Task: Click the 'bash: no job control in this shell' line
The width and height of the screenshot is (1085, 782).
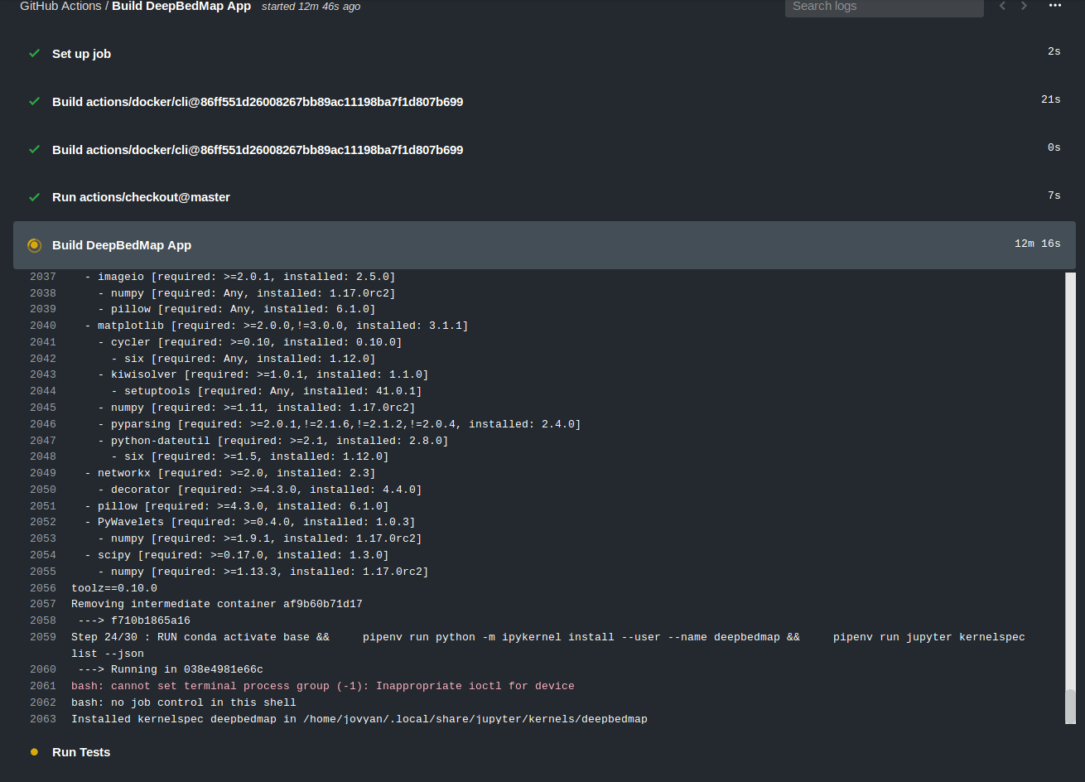Action: 184,702
